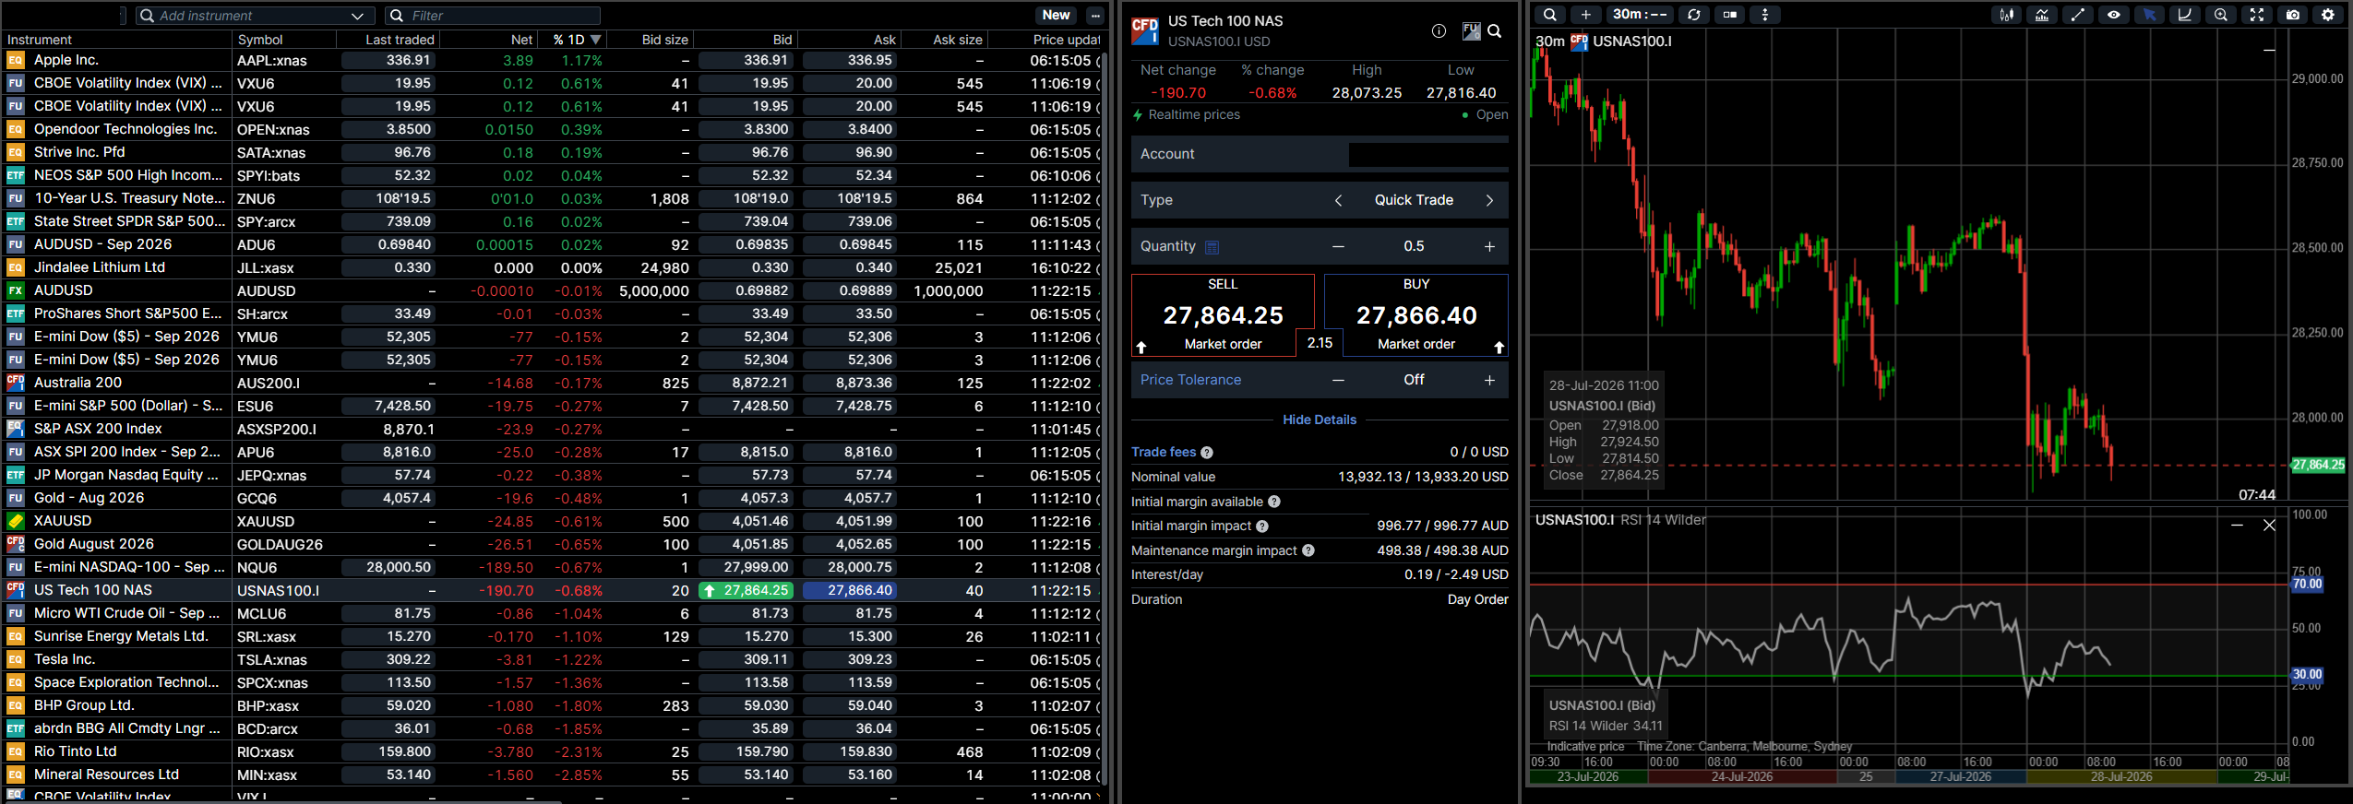The image size is (2353, 804).
Task: Sort by the Last traded column header
Action: tap(400, 40)
